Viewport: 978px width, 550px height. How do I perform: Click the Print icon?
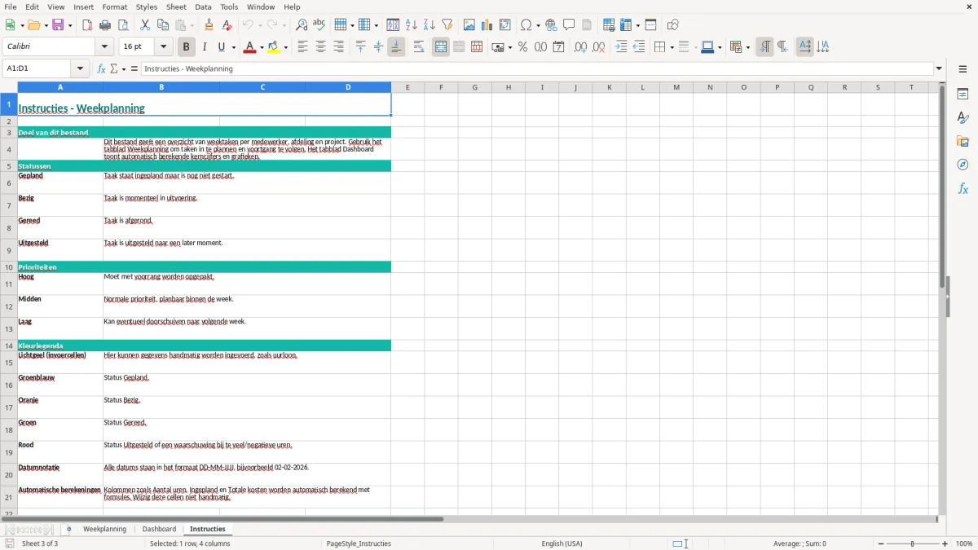[106, 25]
